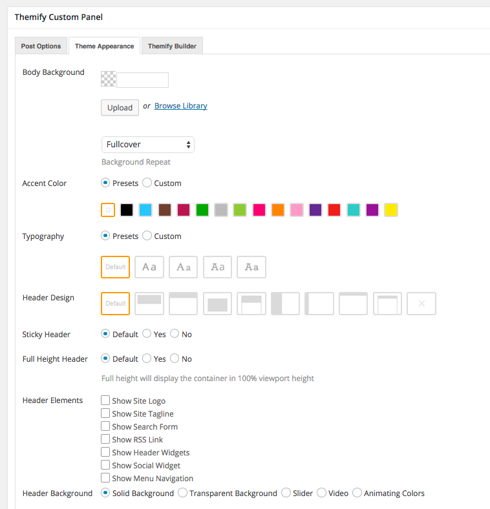This screenshot has height=509, width=490.
Task: Choose the header design with centered gray box
Action: point(217,304)
